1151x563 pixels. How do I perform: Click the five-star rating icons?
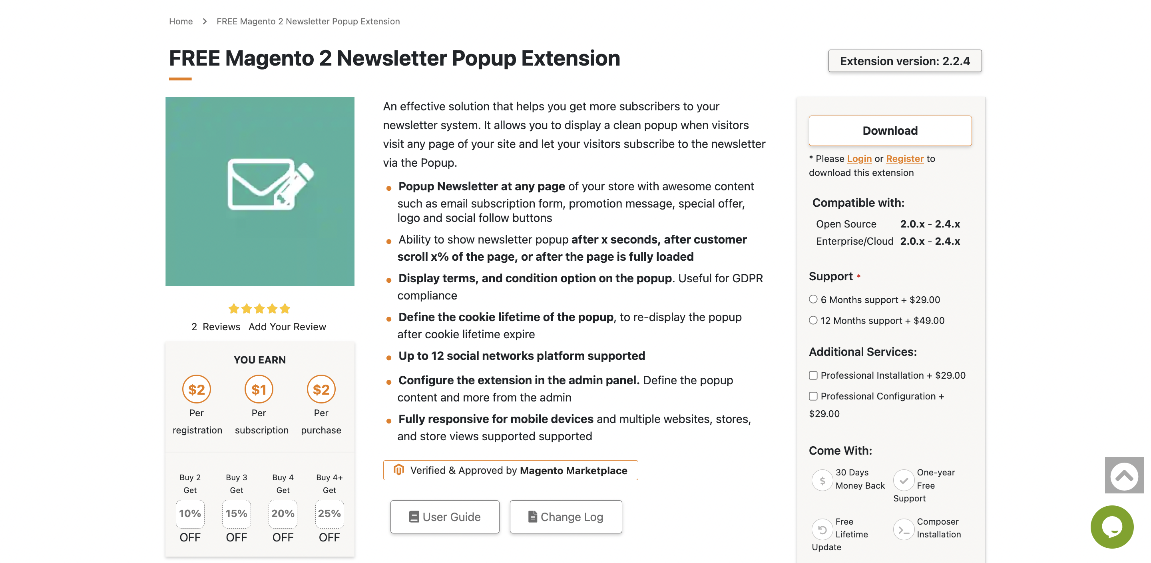(259, 309)
